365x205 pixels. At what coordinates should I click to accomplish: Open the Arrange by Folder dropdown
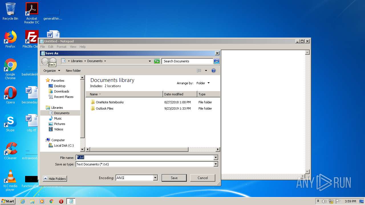click(203, 83)
